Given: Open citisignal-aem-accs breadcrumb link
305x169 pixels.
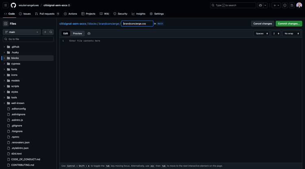Looking at the screenshot, I should tap(73, 24).
